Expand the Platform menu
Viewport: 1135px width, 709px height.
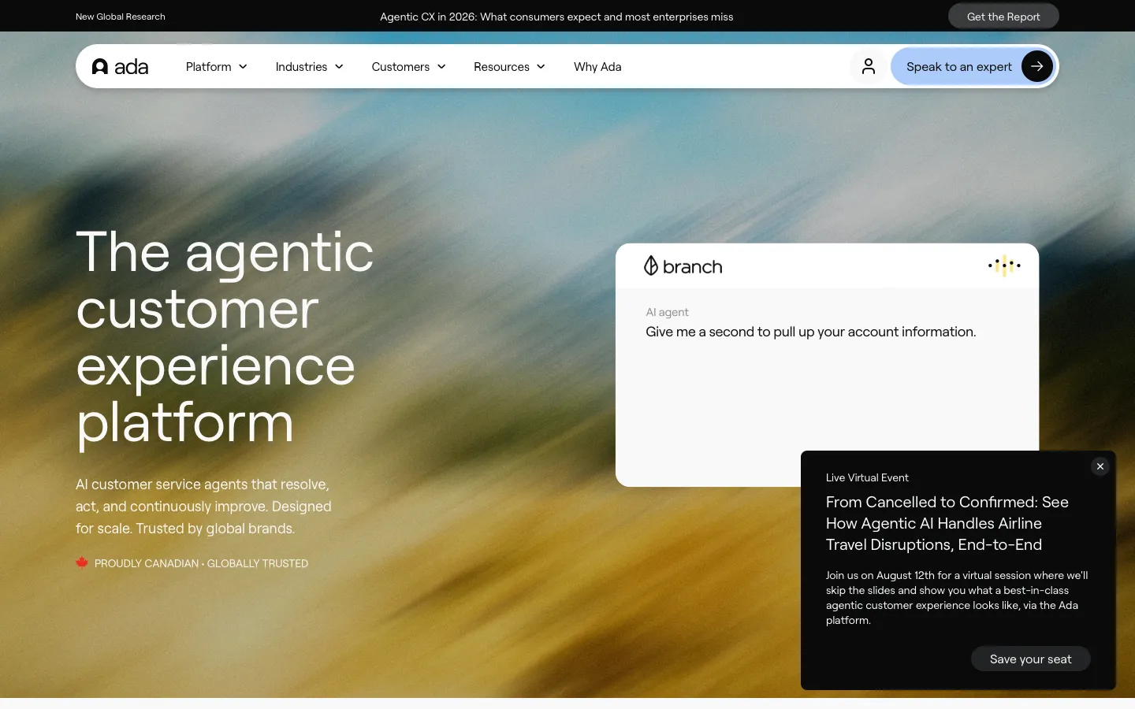[x=217, y=67]
